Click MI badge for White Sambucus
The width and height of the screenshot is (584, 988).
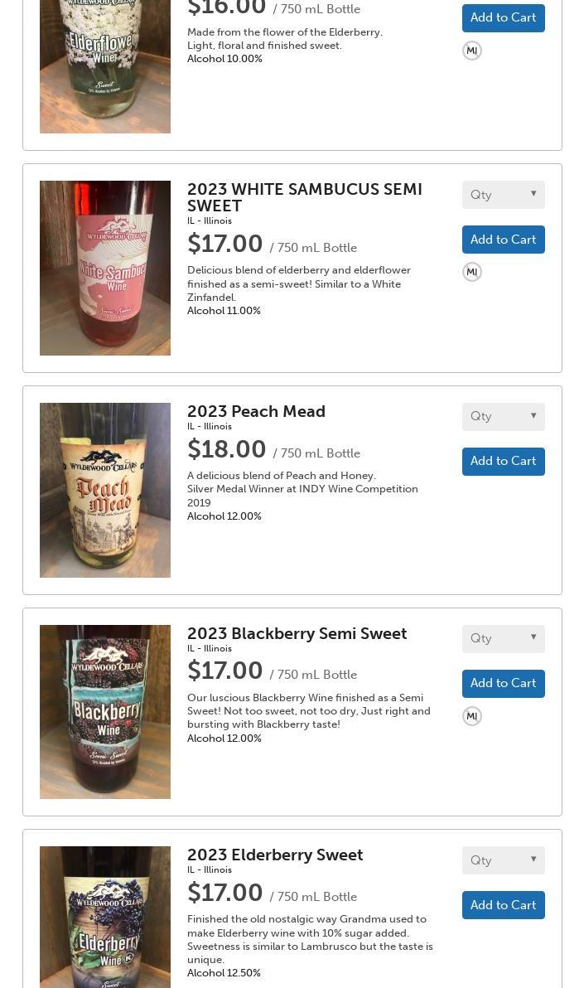coord(472,272)
